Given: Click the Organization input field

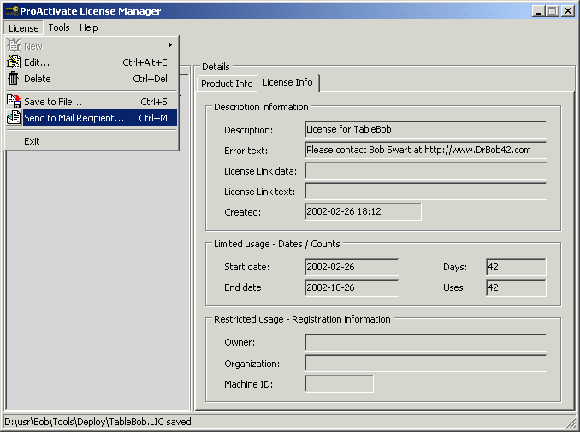Looking at the screenshot, I should click(x=426, y=364).
